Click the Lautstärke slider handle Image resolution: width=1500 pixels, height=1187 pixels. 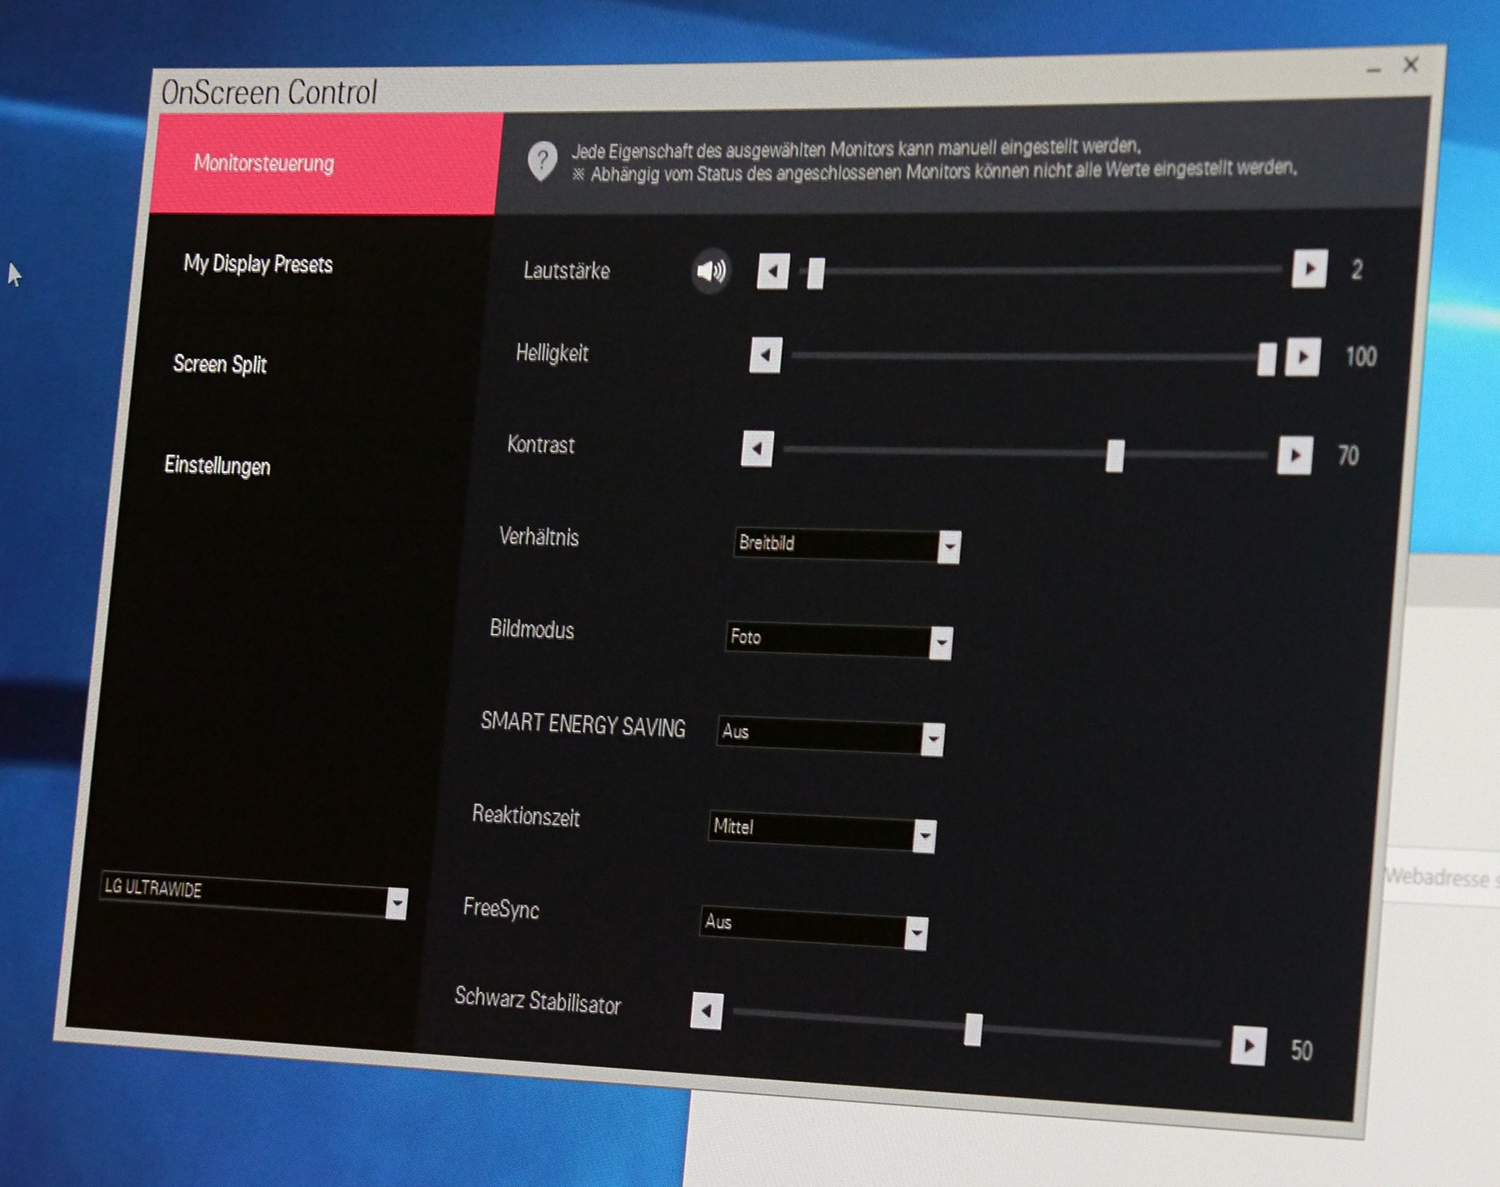(816, 272)
